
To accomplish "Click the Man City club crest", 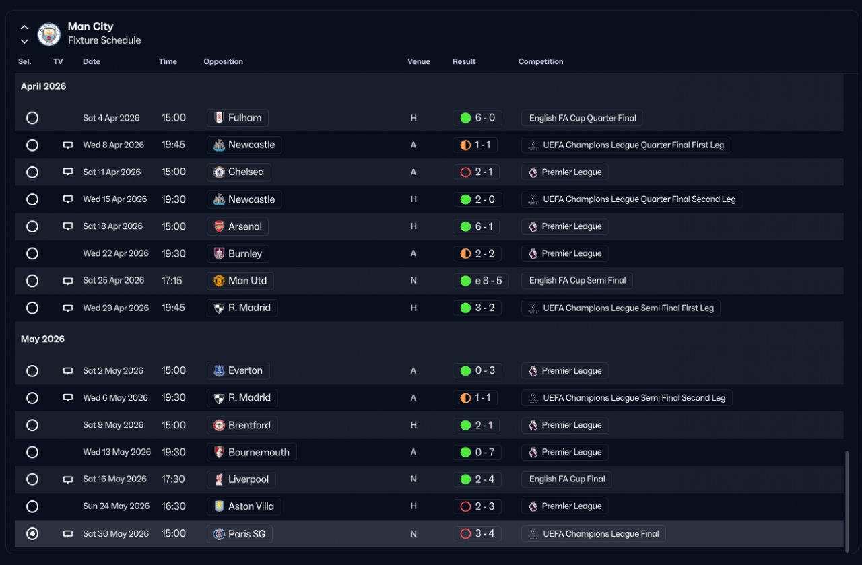I will click(49, 34).
